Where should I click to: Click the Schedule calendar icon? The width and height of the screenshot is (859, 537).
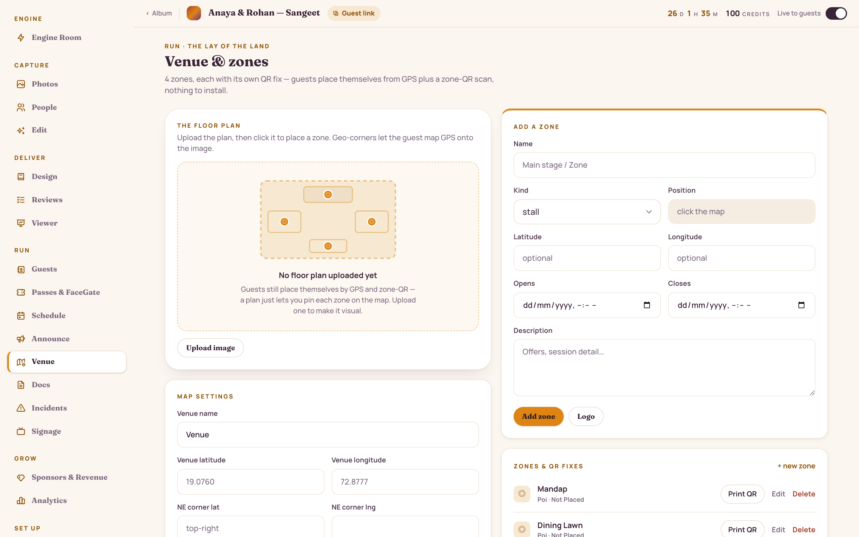pos(21,315)
